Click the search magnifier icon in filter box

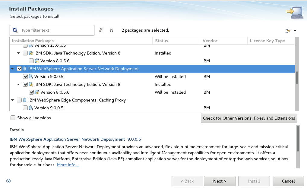[x=15, y=30]
